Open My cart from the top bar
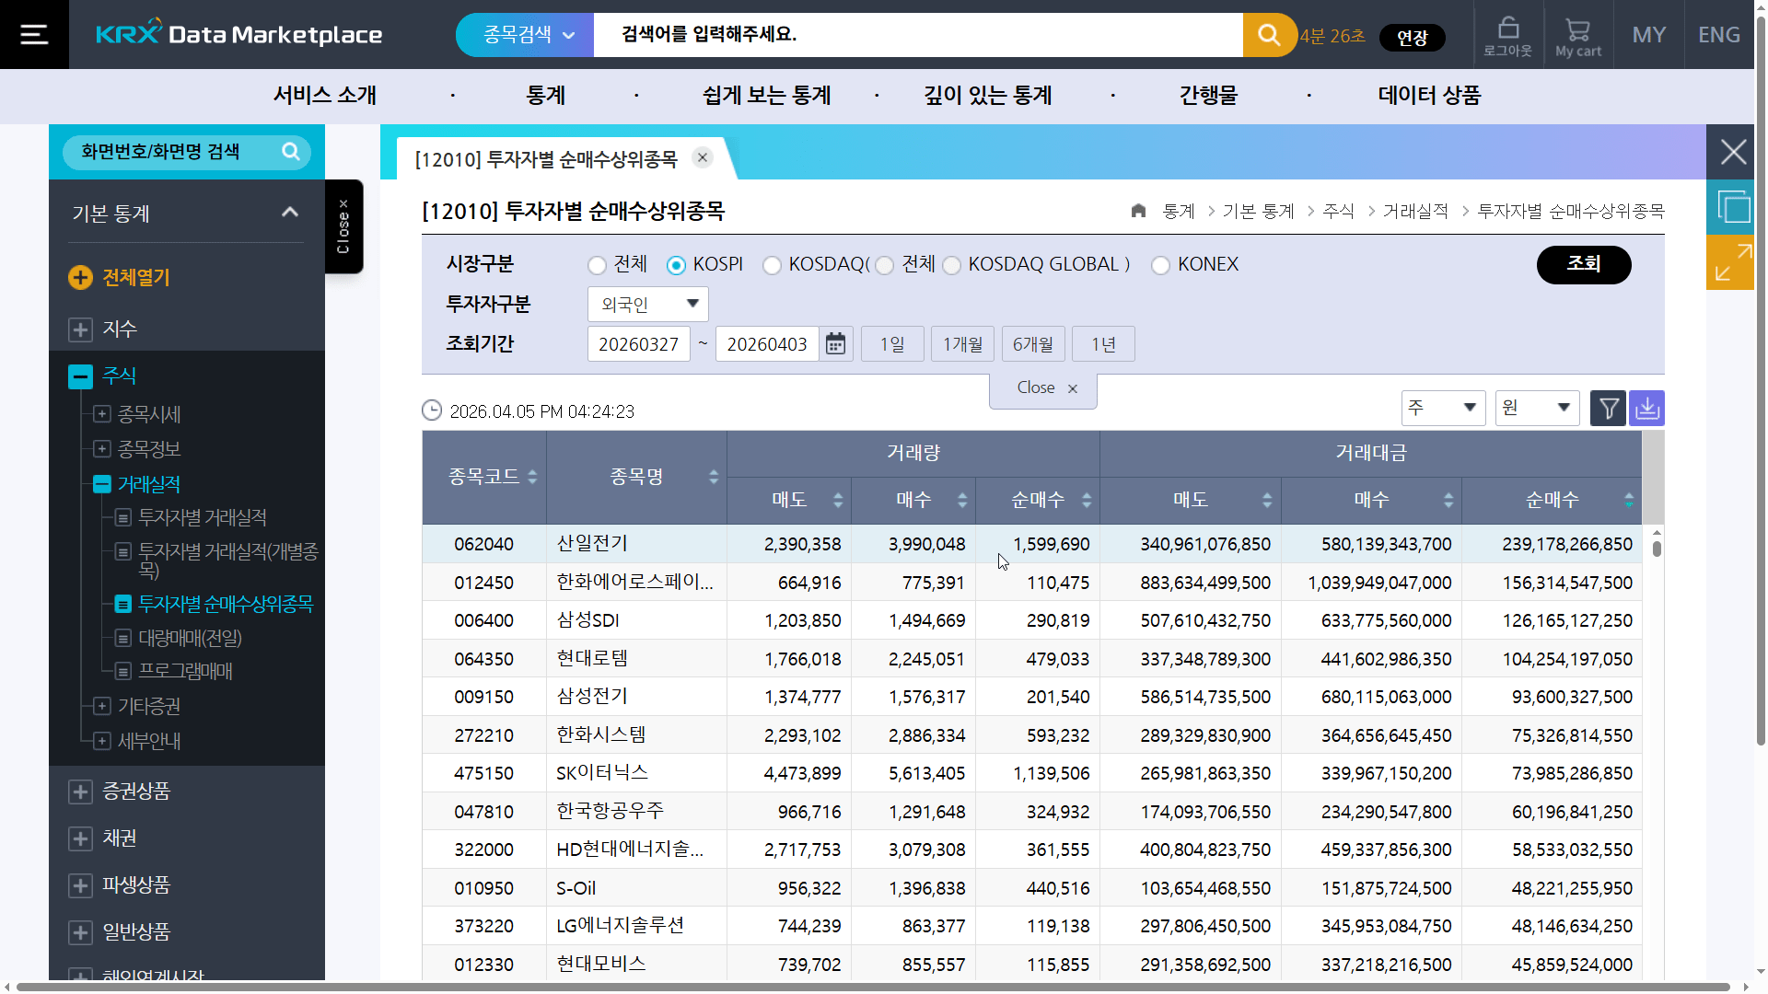 (1577, 34)
